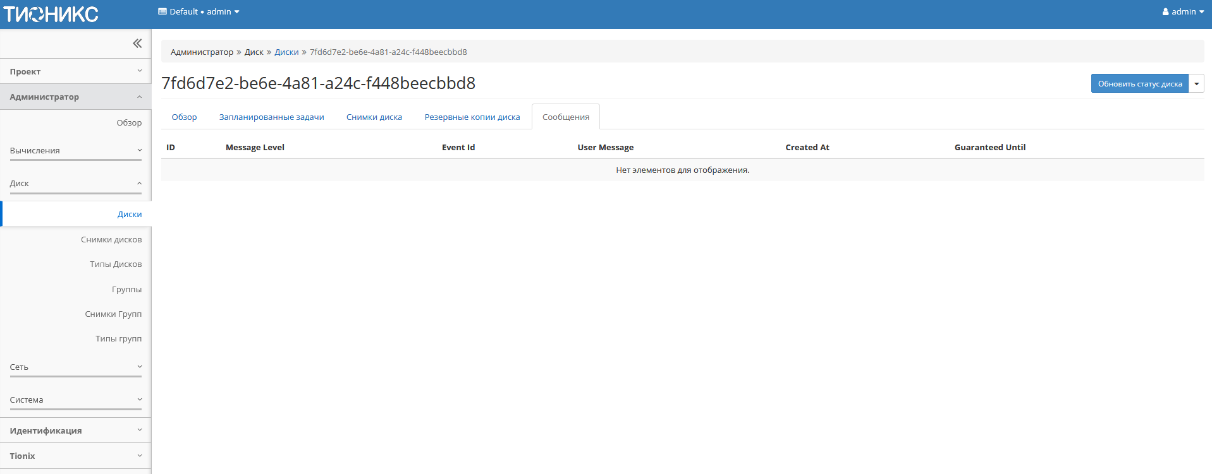Click the Обновить статус диска button
The height and width of the screenshot is (474, 1212).
(x=1139, y=84)
